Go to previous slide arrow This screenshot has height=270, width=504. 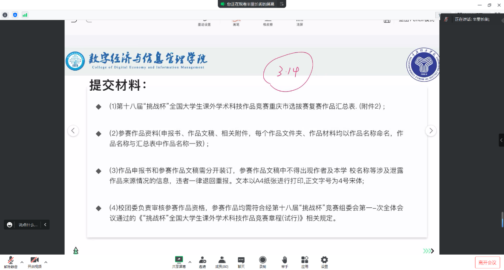coord(73,131)
